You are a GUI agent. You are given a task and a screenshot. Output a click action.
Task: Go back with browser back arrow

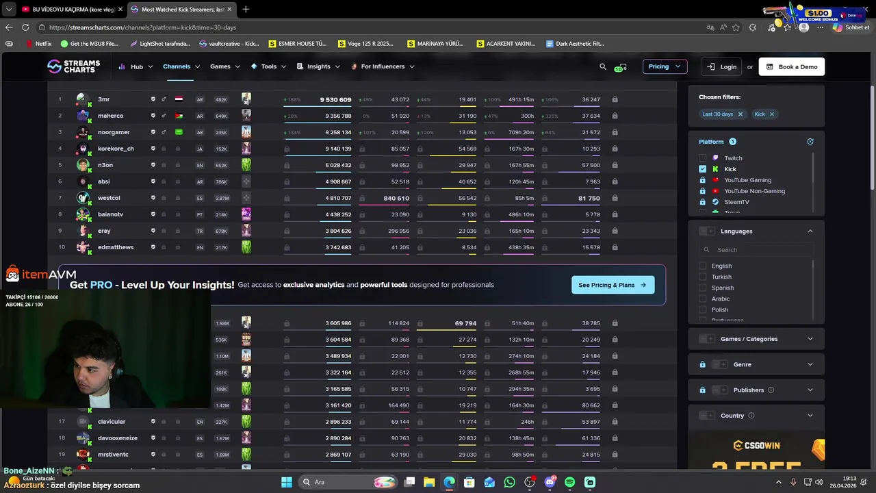pos(9,27)
